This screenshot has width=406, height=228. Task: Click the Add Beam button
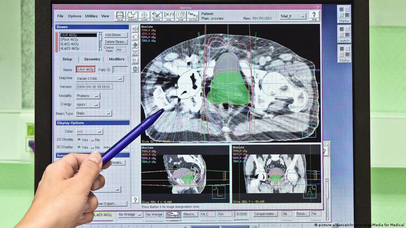coord(116,35)
